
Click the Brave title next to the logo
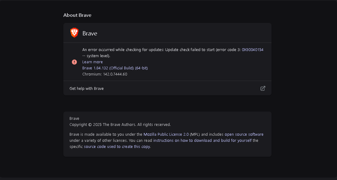tap(90, 33)
